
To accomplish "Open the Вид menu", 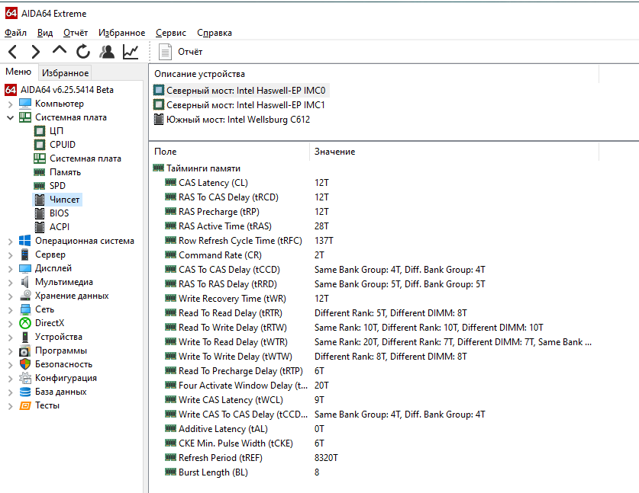I will coord(45,33).
